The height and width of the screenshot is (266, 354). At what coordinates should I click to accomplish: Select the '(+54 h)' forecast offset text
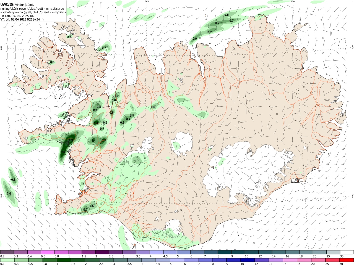(38, 19)
